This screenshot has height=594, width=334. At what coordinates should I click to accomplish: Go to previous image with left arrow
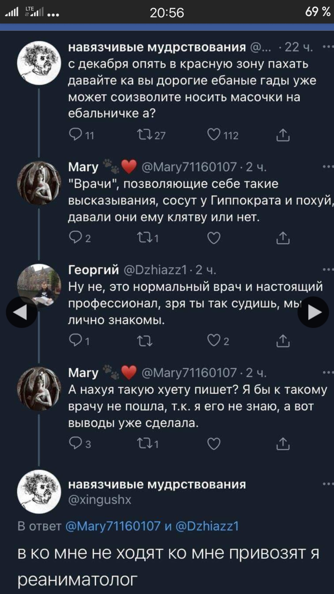(21, 312)
